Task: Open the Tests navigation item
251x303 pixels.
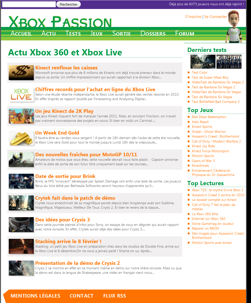Action: pos(73,33)
